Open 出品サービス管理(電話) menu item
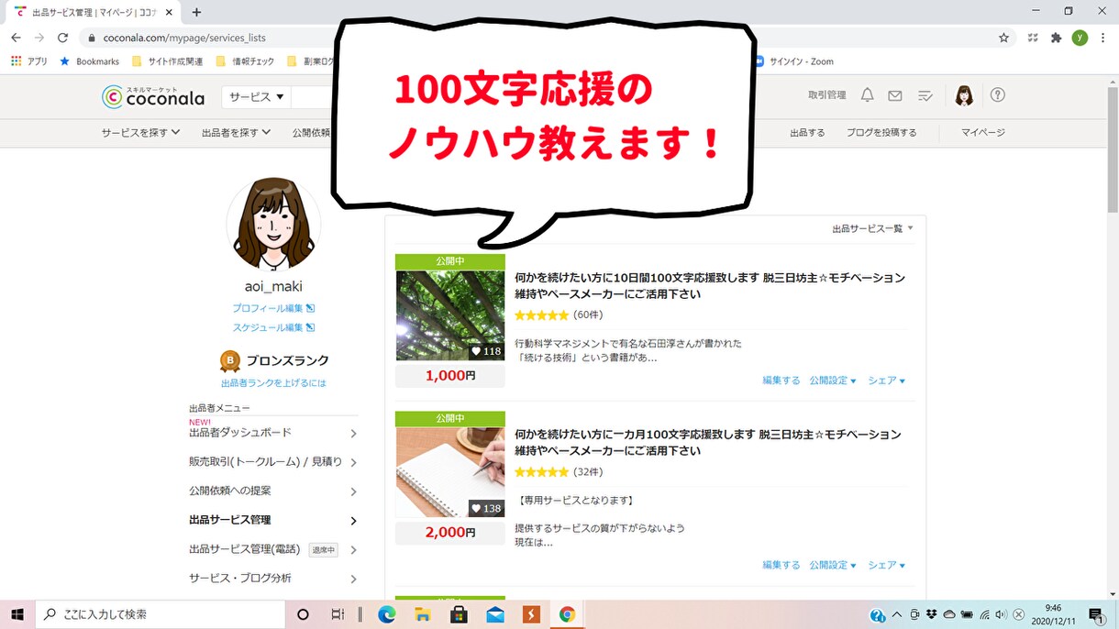 coord(273,549)
